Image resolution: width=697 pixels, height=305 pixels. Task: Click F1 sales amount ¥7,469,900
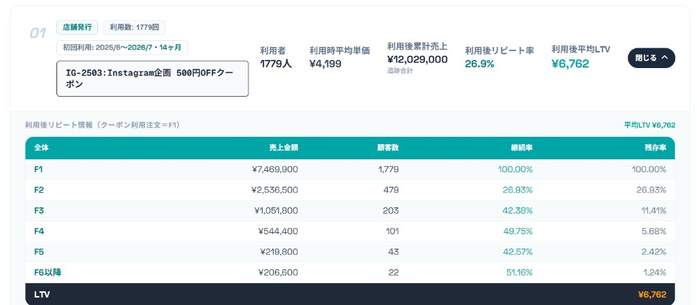pos(275,170)
